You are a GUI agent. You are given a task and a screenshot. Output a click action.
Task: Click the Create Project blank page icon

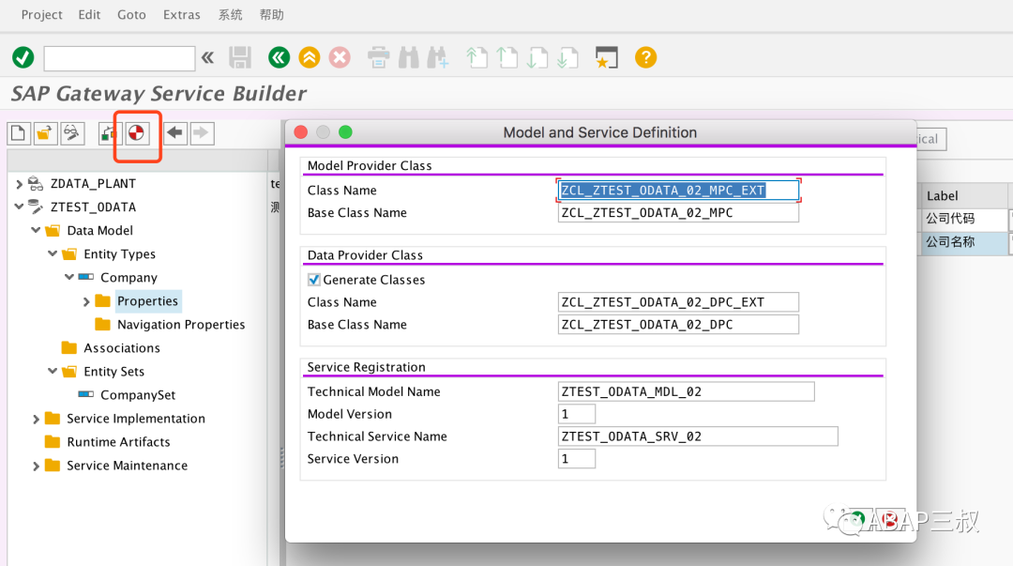(18, 133)
